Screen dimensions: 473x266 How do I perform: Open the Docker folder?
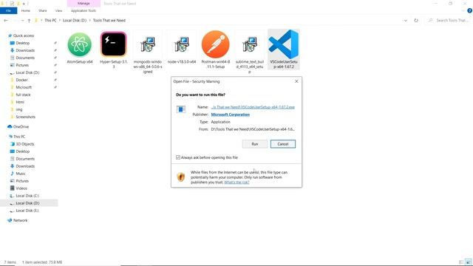point(21,80)
